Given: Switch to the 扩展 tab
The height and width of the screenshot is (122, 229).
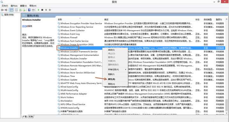Looking at the screenshot, I should pyautogui.click(x=25, y=117).
